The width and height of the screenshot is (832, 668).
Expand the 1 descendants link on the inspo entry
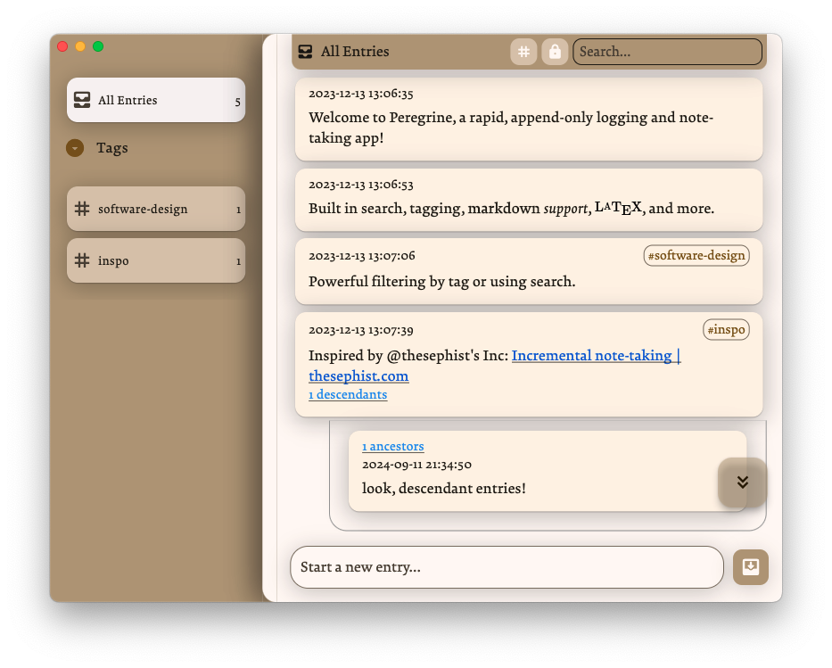[x=348, y=394]
